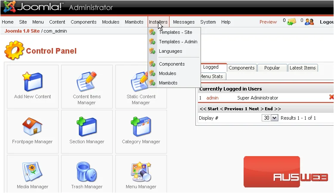Viewport: 334px width, 193px height.
Task: Open the Frontpage Manager house icon
Action: [32, 127]
